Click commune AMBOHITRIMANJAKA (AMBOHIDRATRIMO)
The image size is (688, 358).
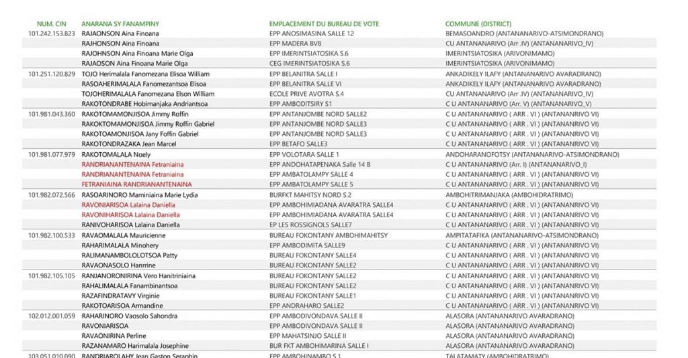point(509,195)
